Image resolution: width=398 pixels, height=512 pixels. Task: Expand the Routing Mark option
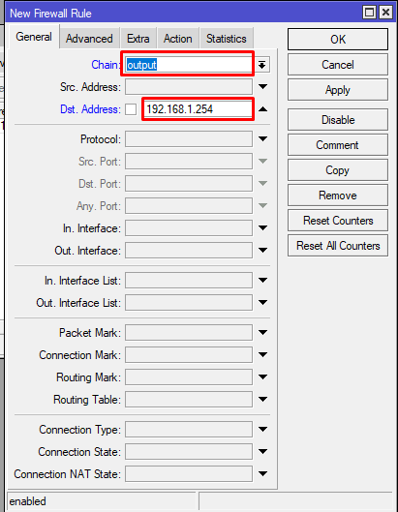[x=262, y=376]
